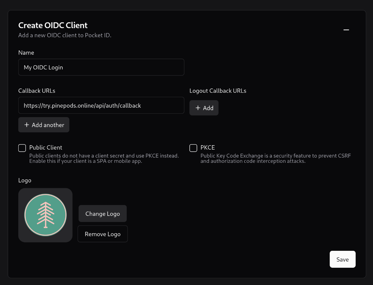Click the Name input showing My OIDC Login
The height and width of the screenshot is (285, 373).
[x=101, y=67]
